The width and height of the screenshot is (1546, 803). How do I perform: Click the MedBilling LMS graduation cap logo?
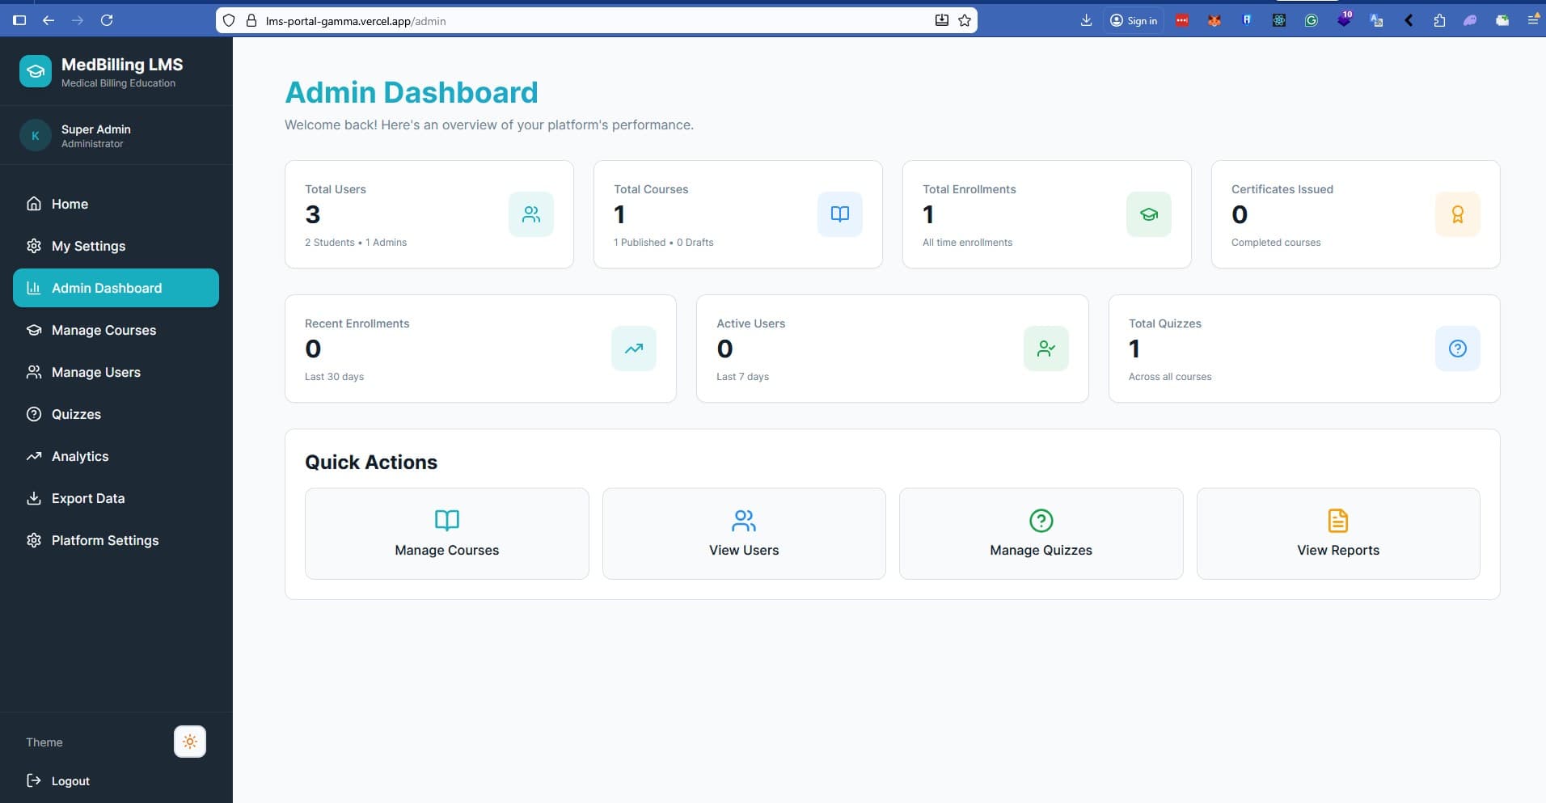[x=35, y=71]
